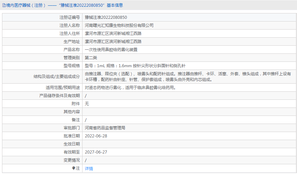Click the 批准日期 label

[72, 136]
